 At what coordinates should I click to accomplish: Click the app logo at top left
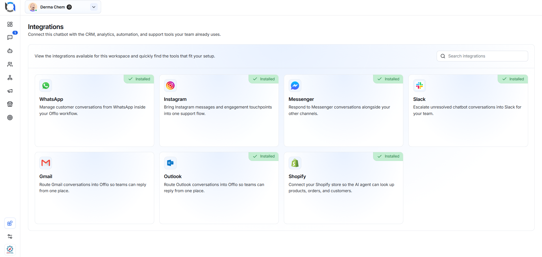point(10,7)
